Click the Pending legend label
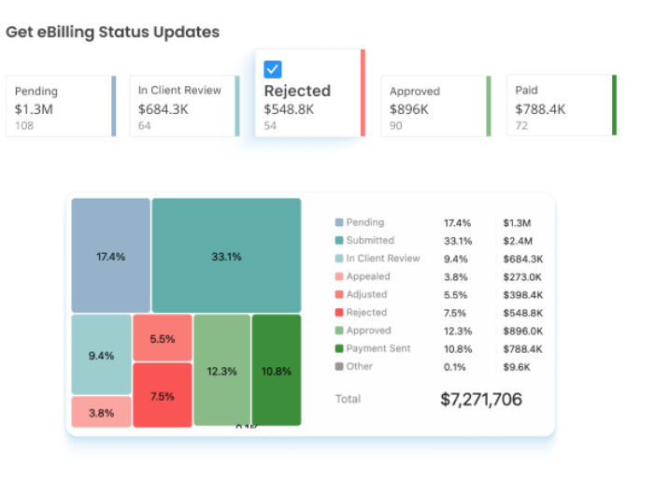Screen dimensions: 655x480 (365, 222)
